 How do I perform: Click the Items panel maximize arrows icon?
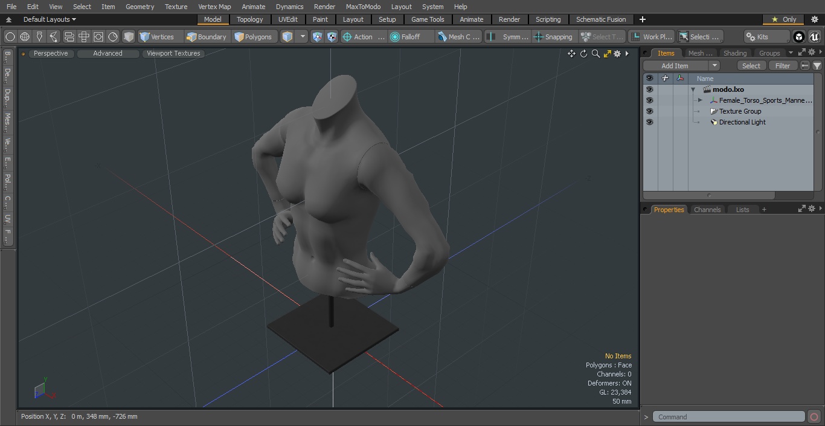tap(802, 53)
